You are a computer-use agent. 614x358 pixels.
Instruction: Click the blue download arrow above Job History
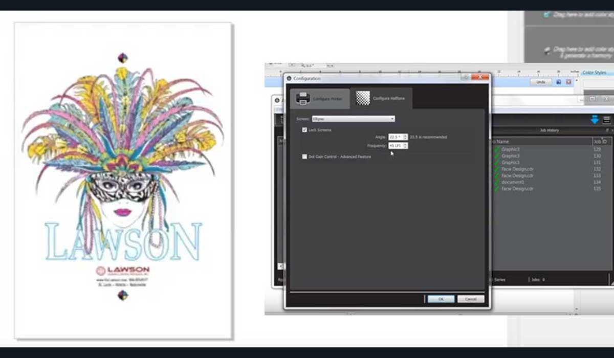point(595,119)
